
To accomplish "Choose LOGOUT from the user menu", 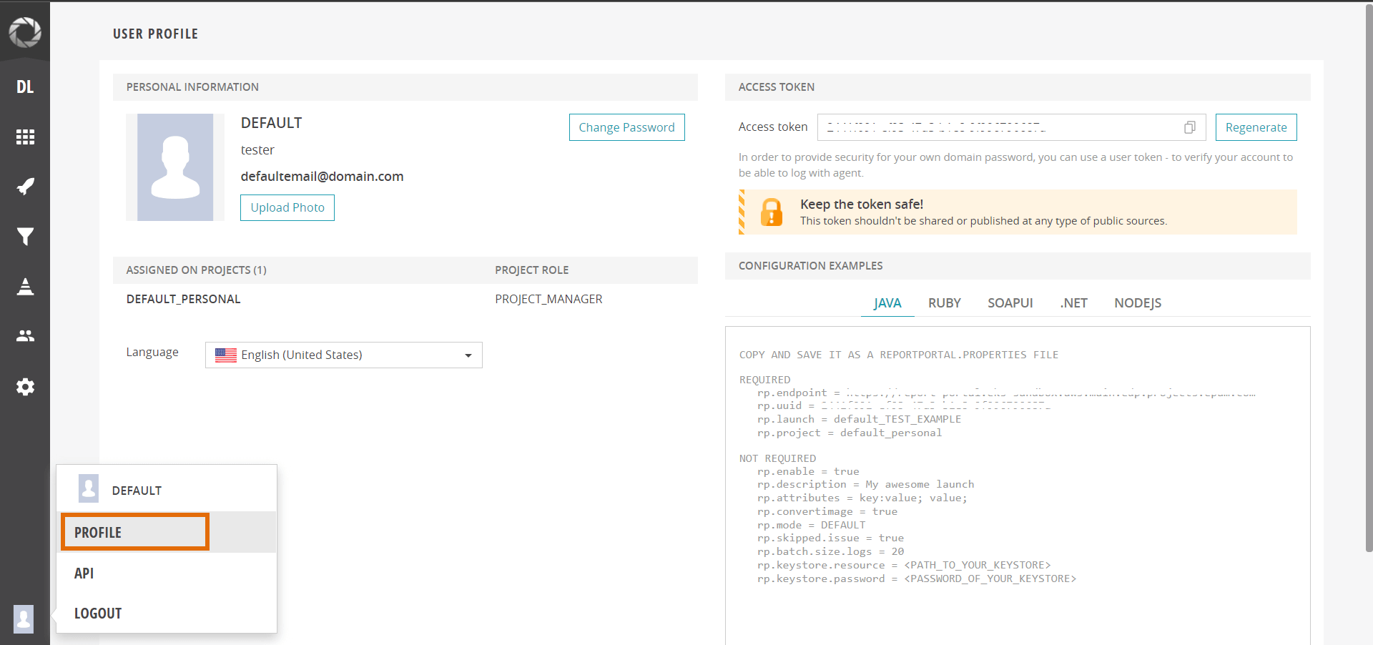I will click(x=97, y=613).
